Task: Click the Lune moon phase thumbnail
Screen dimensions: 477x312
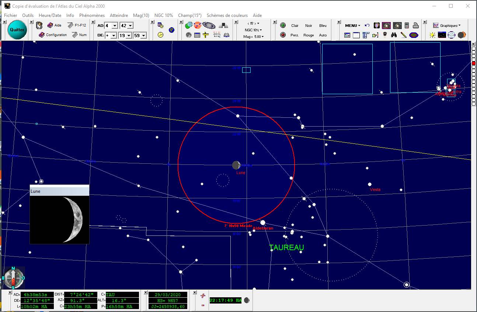Action: pos(59,219)
